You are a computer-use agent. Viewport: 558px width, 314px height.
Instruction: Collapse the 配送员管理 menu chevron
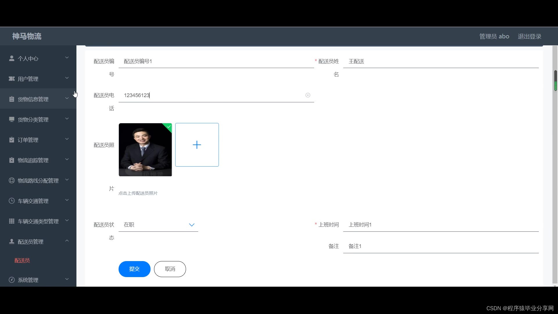(x=67, y=241)
